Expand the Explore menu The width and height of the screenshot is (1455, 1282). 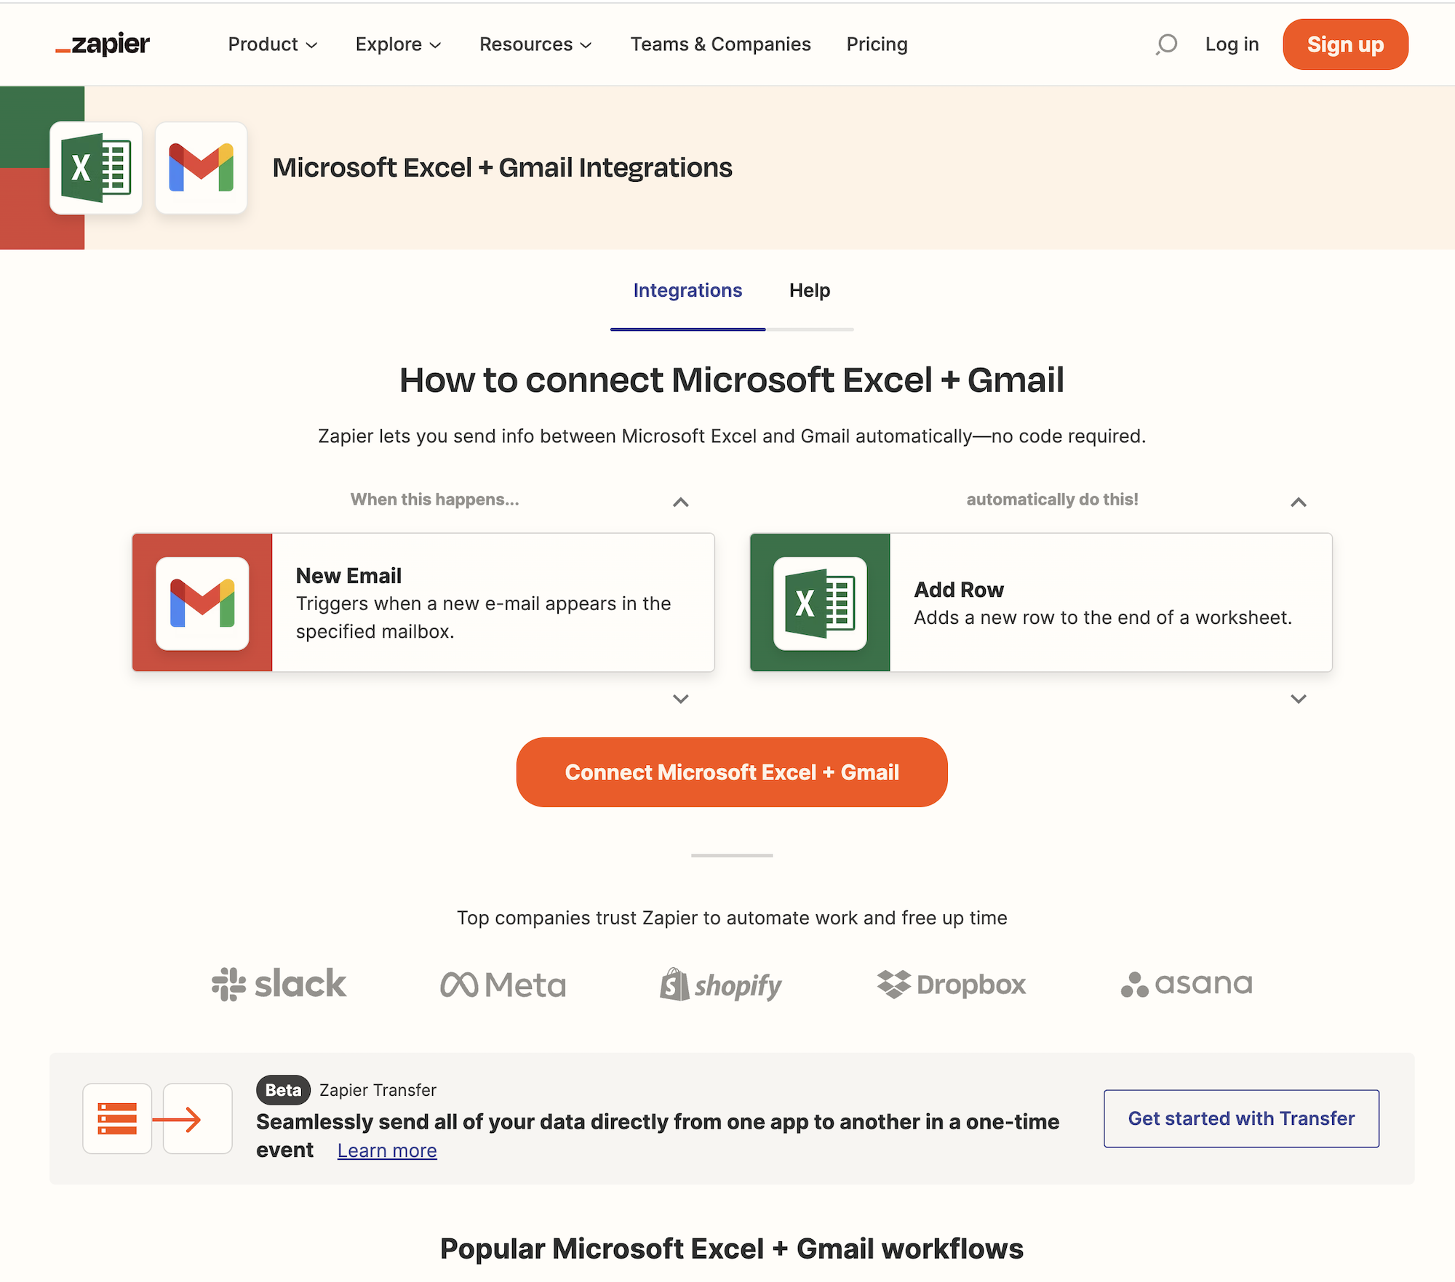399,44
